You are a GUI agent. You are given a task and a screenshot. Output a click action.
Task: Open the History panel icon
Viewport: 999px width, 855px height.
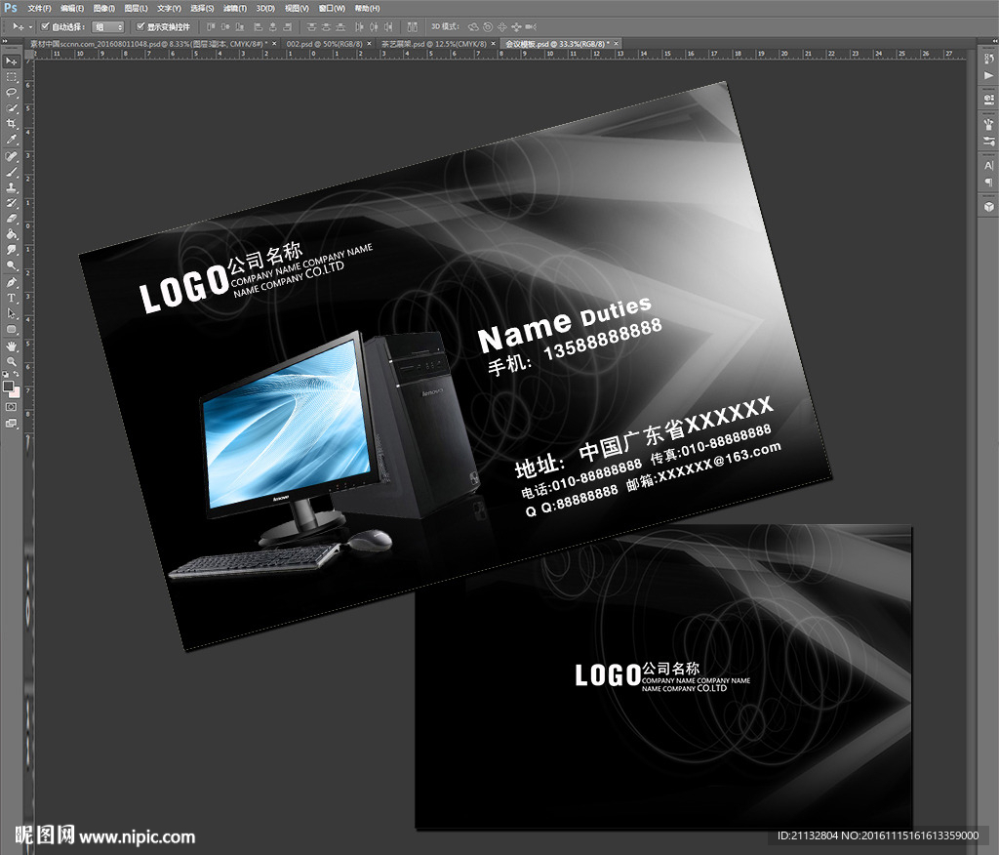[988, 60]
